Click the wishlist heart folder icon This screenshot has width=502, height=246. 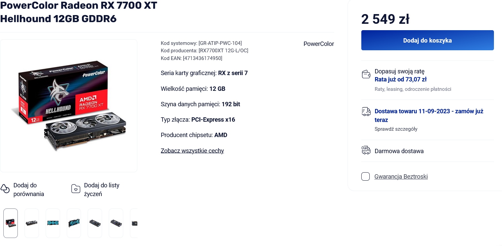[76, 189]
